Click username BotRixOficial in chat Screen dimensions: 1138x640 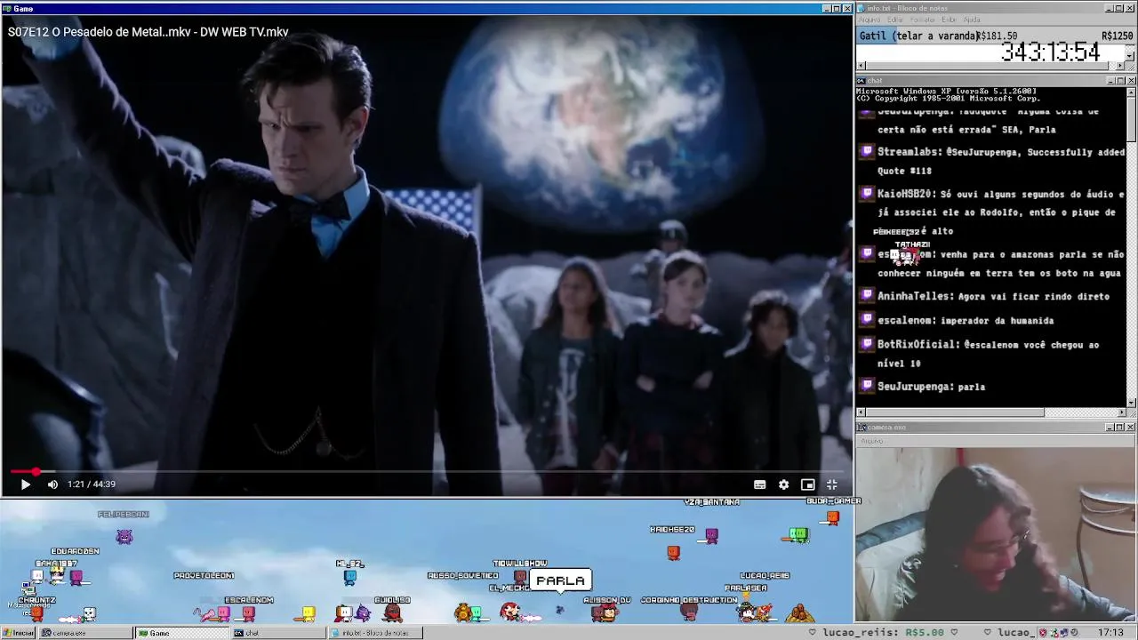click(916, 344)
